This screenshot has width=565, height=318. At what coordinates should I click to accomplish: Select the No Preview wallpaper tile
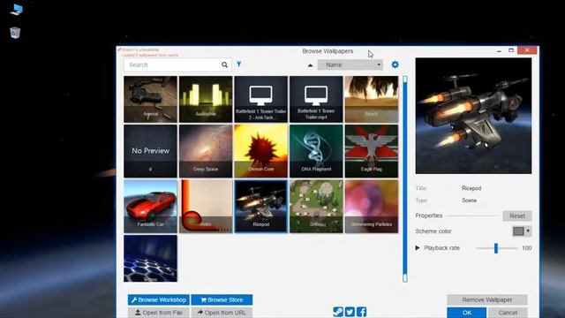pos(150,151)
